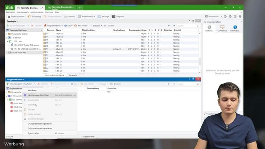Open the Information tab in Eigenschaften panel
The height and width of the screenshot is (149, 265).
(x=235, y=28)
